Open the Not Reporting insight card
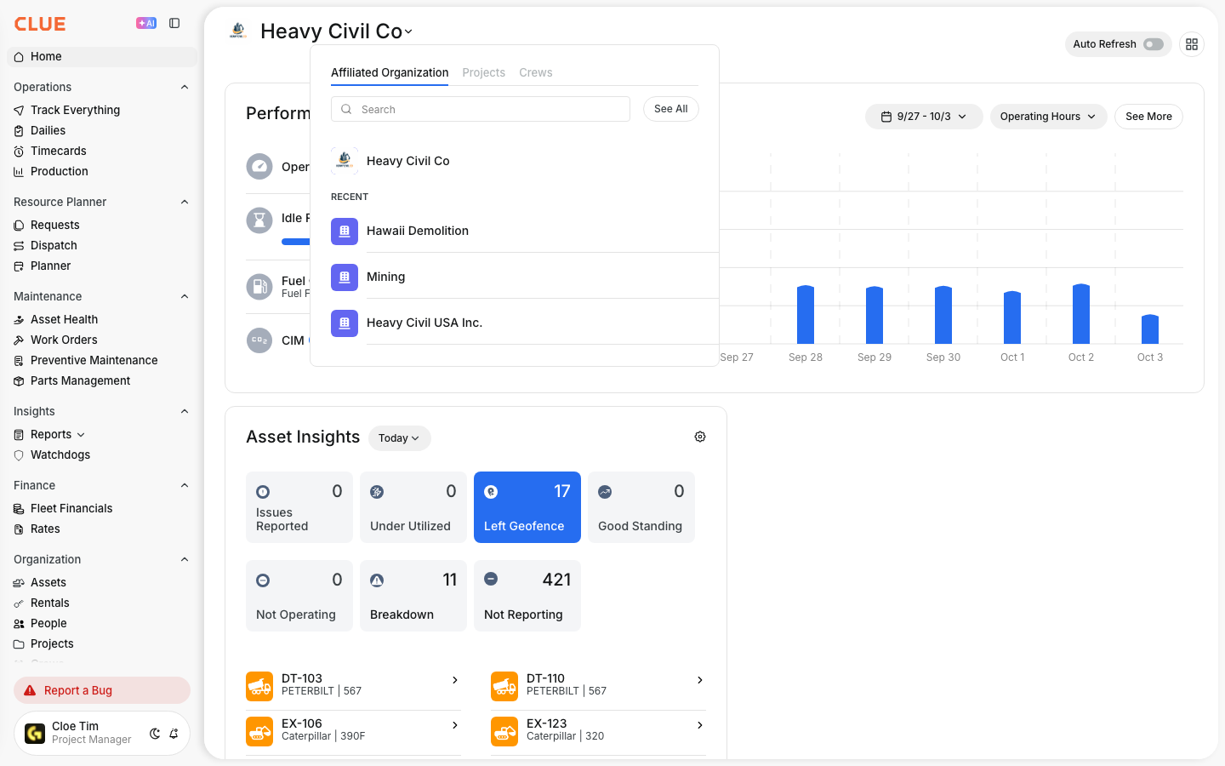The image size is (1225, 766). click(527, 596)
